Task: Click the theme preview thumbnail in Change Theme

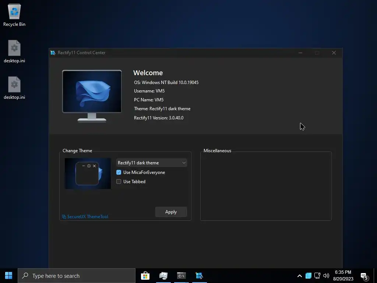Action: 88,174
